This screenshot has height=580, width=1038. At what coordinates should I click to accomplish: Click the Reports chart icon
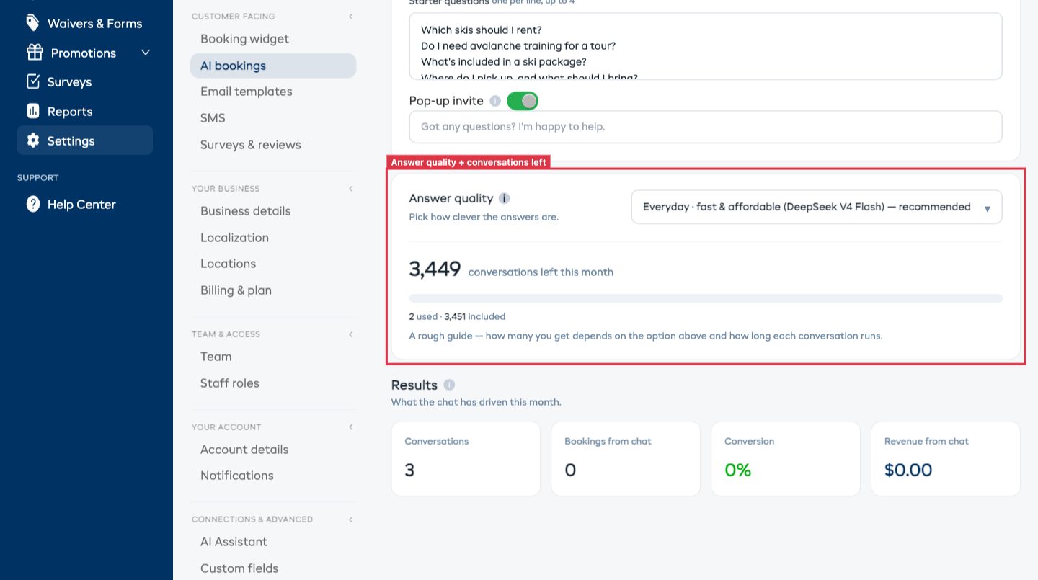coord(33,111)
